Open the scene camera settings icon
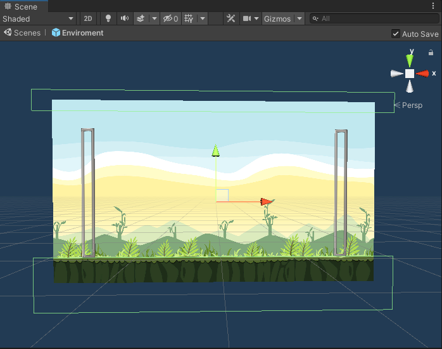Image resolution: width=442 pixels, height=349 pixels. pyautogui.click(x=247, y=19)
